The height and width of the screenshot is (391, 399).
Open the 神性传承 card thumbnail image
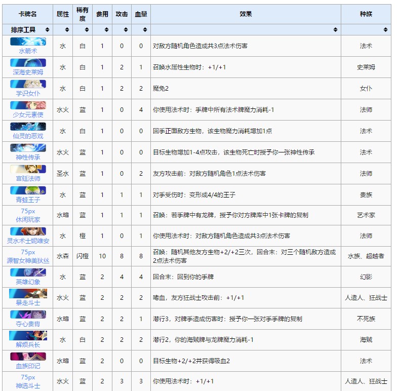[x=28, y=148]
